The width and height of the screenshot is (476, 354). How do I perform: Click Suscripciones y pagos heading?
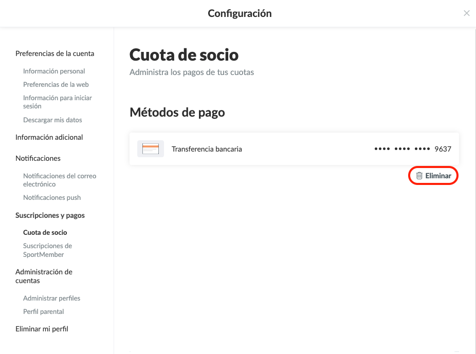[50, 215]
